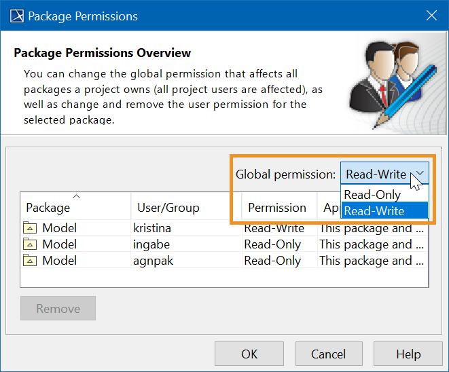The width and height of the screenshot is (449, 372).
Task: Select the agnpak user row
Action: click(153, 260)
